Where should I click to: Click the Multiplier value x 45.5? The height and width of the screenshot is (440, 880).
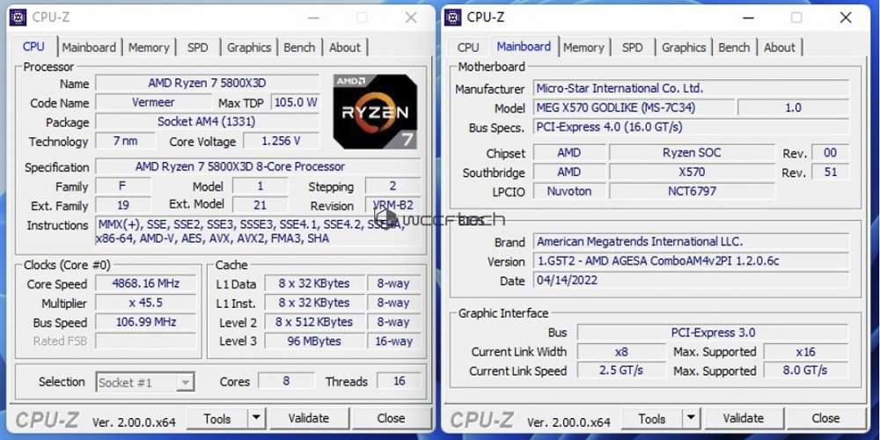click(145, 303)
